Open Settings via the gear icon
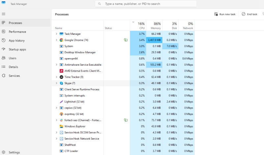264x155 pixels. [4, 152]
